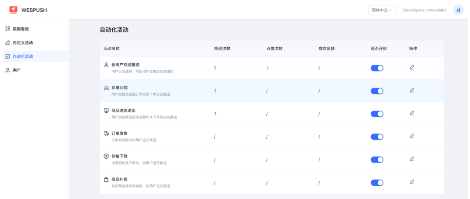The height and width of the screenshot is (199, 470).
Task: Click the 自动化活动 sidebar item
Action: pos(23,56)
